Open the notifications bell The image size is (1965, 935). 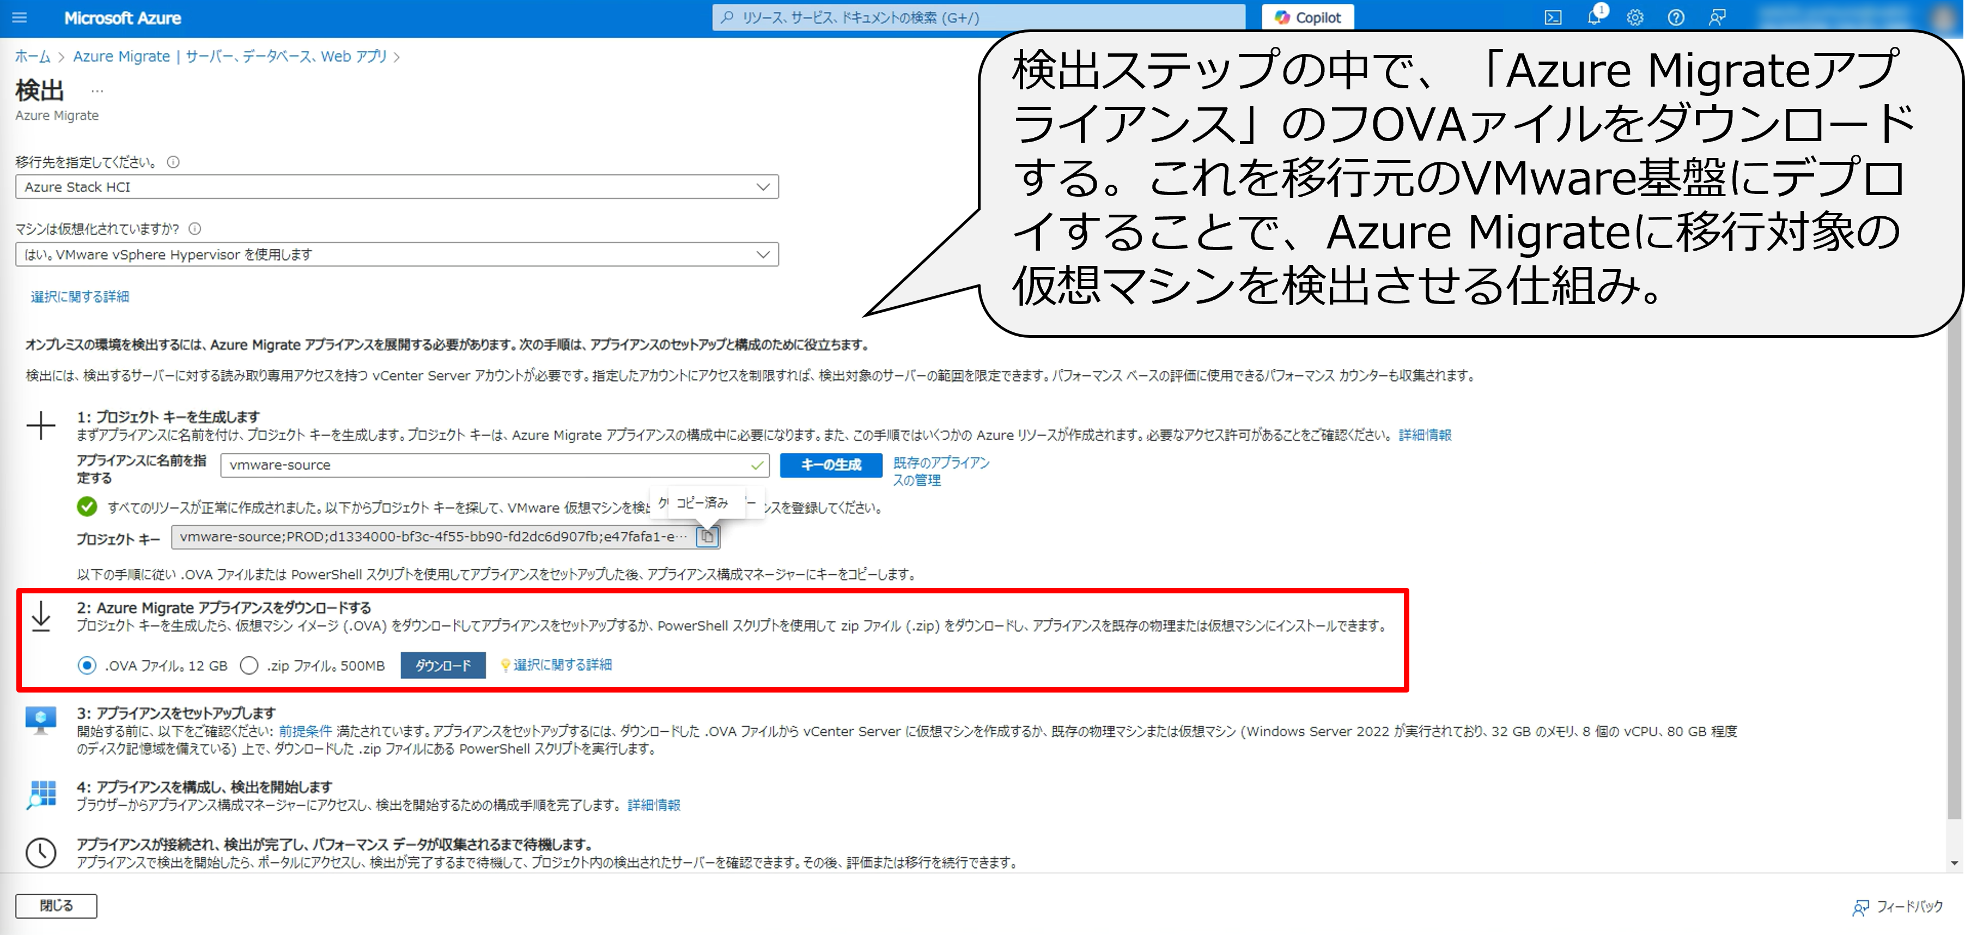[x=1593, y=17]
